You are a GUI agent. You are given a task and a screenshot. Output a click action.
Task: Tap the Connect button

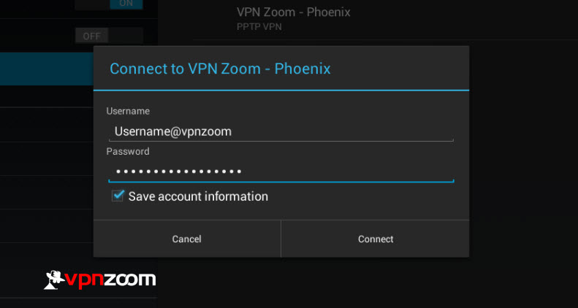tap(376, 239)
